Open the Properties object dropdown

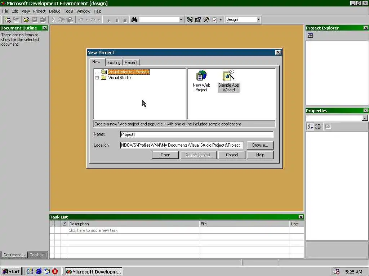[x=365, y=118]
